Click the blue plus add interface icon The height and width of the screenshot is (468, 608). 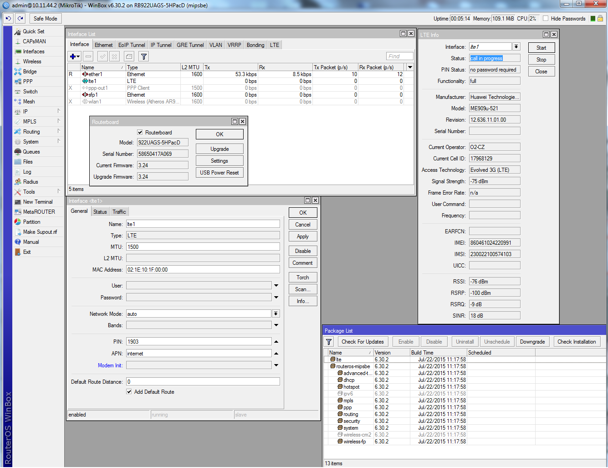73,57
